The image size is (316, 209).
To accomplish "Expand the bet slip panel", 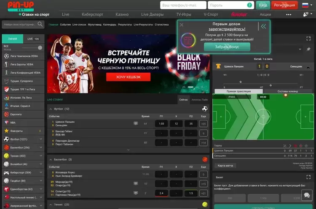I will [308, 177].
